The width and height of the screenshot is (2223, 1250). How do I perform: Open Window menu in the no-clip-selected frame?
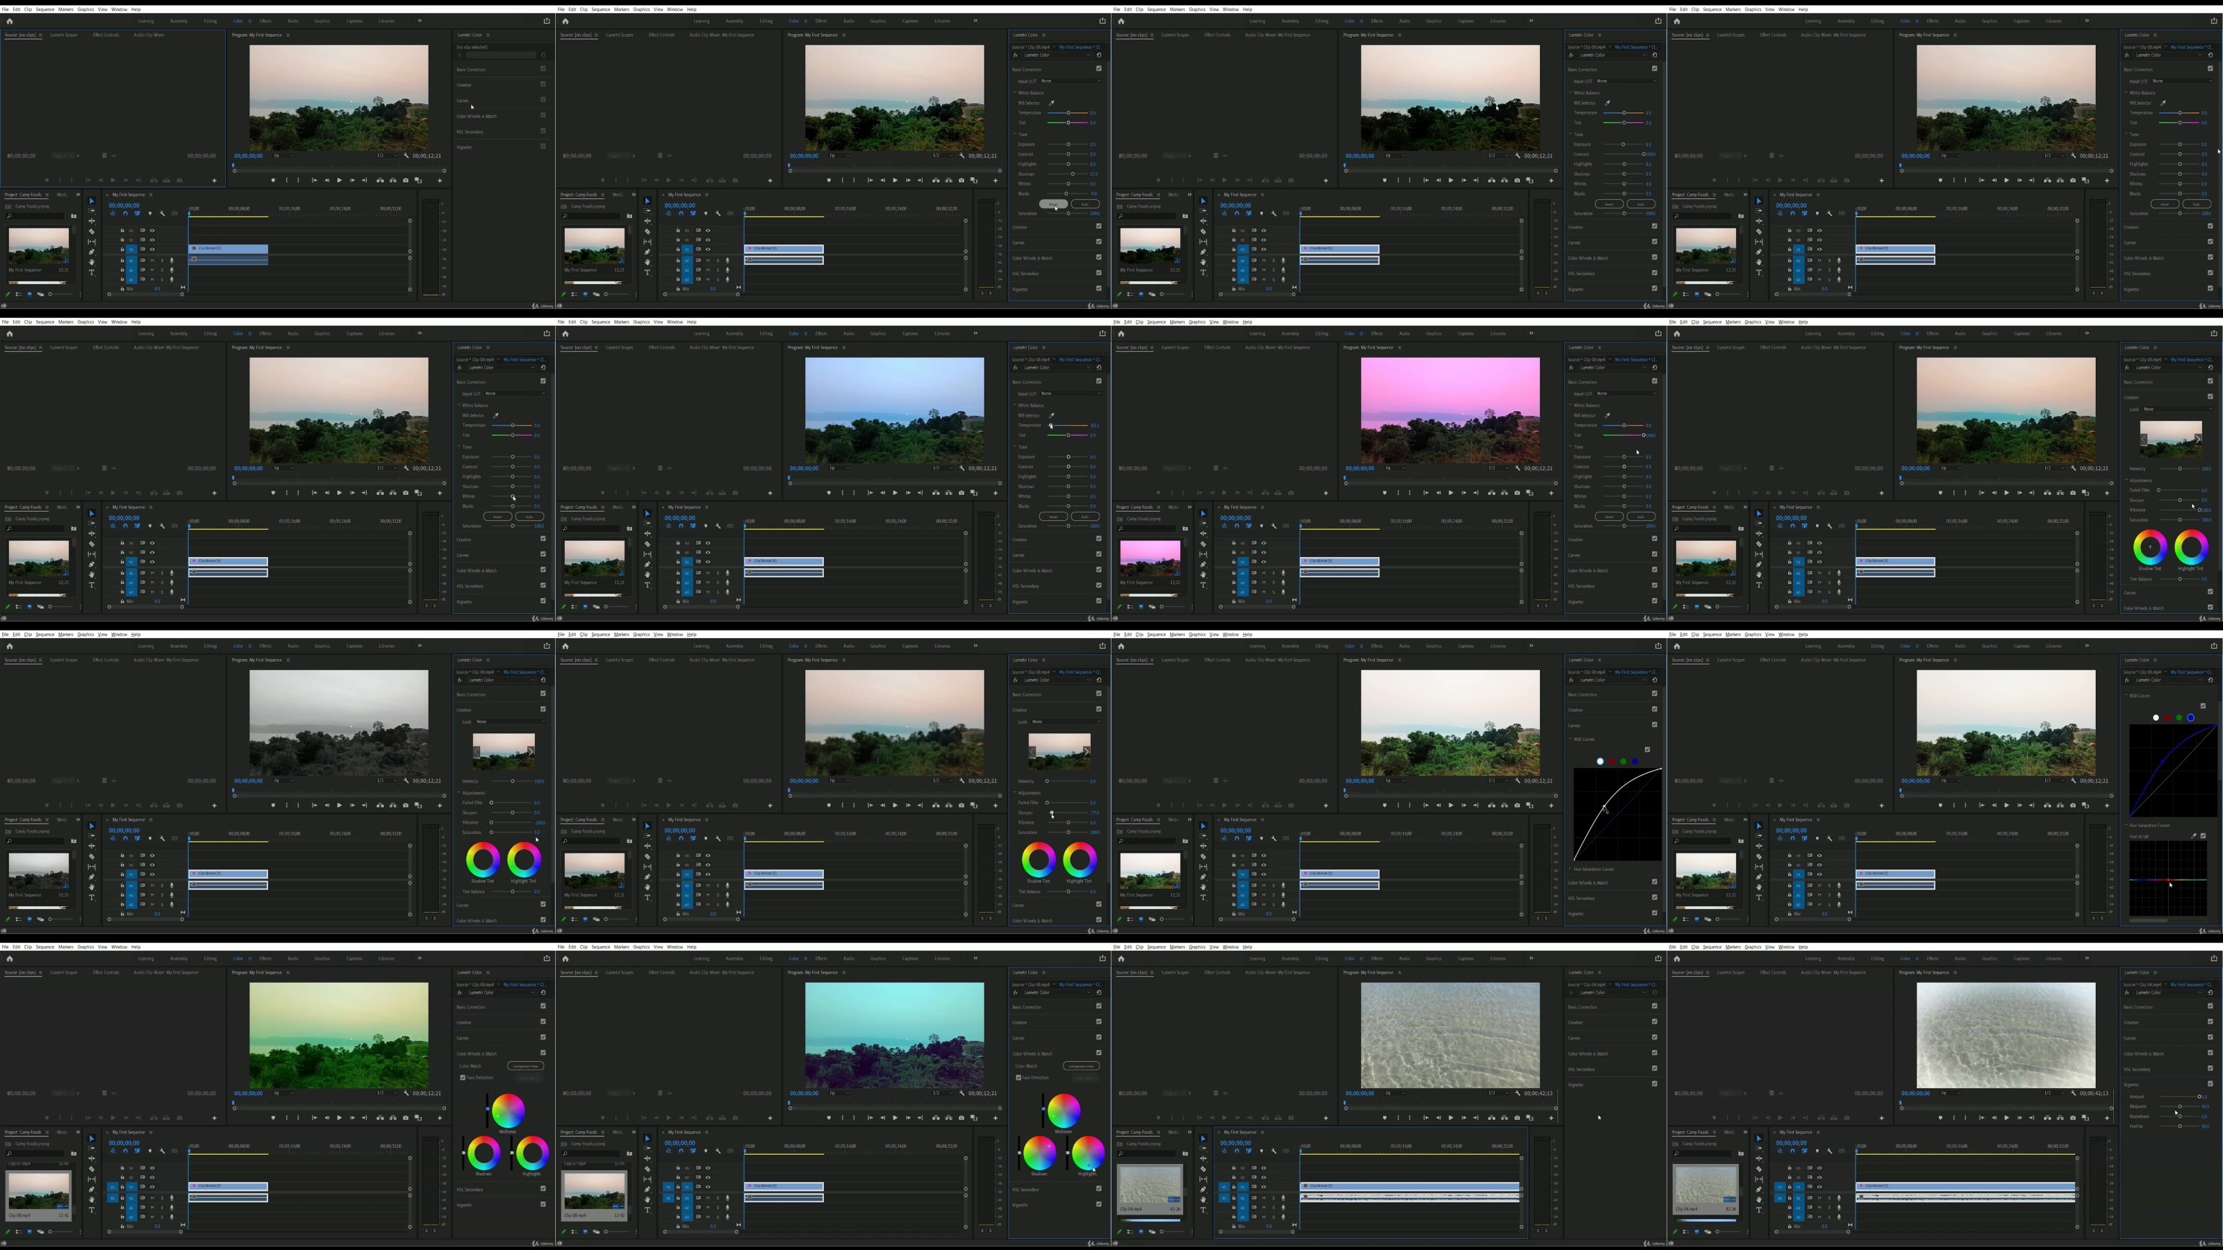click(x=119, y=10)
